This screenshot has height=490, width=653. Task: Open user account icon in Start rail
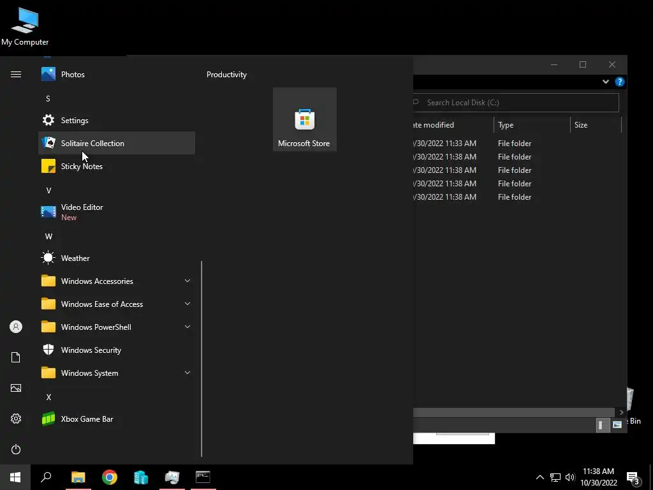pyautogui.click(x=16, y=327)
